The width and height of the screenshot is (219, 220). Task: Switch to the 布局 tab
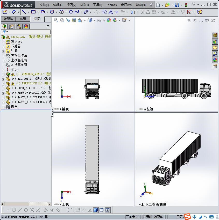[x=23, y=19]
